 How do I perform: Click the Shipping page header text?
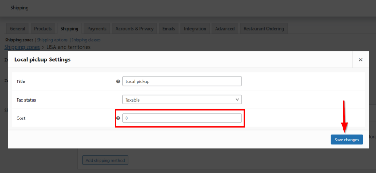19,8
